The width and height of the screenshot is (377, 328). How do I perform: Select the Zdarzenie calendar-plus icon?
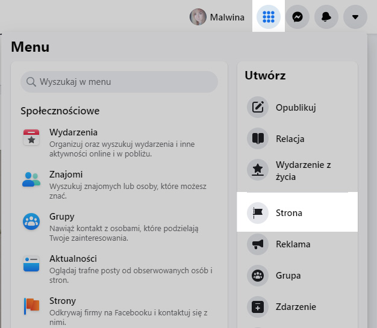258,307
